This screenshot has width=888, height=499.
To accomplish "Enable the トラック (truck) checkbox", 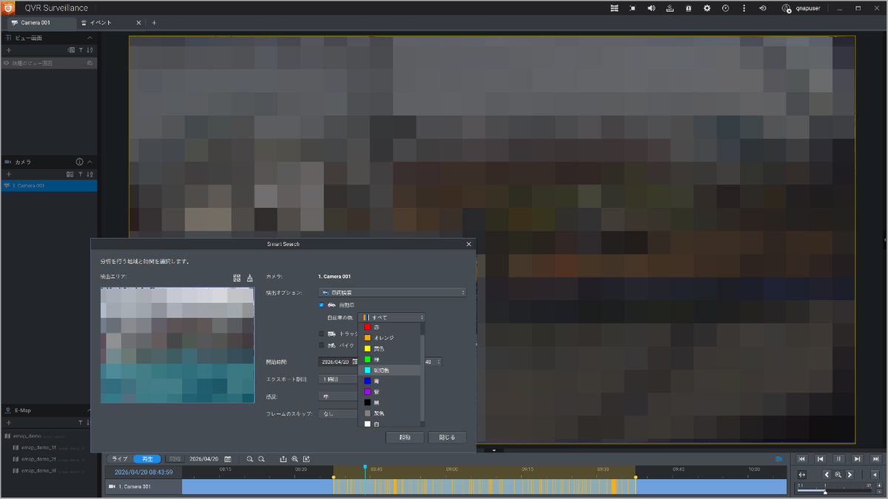I will [321, 334].
